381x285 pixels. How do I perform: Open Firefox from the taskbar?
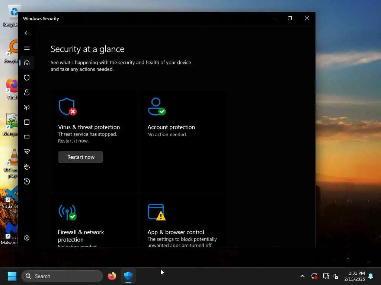click(x=112, y=276)
